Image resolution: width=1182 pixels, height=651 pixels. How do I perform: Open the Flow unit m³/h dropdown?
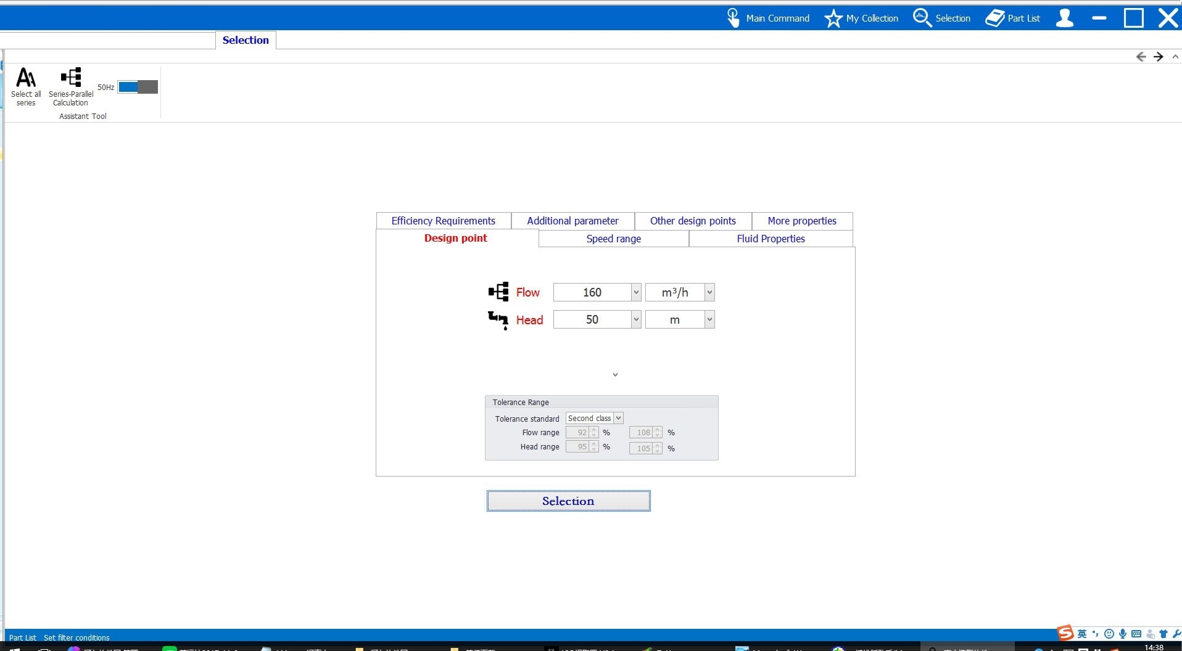pos(709,292)
